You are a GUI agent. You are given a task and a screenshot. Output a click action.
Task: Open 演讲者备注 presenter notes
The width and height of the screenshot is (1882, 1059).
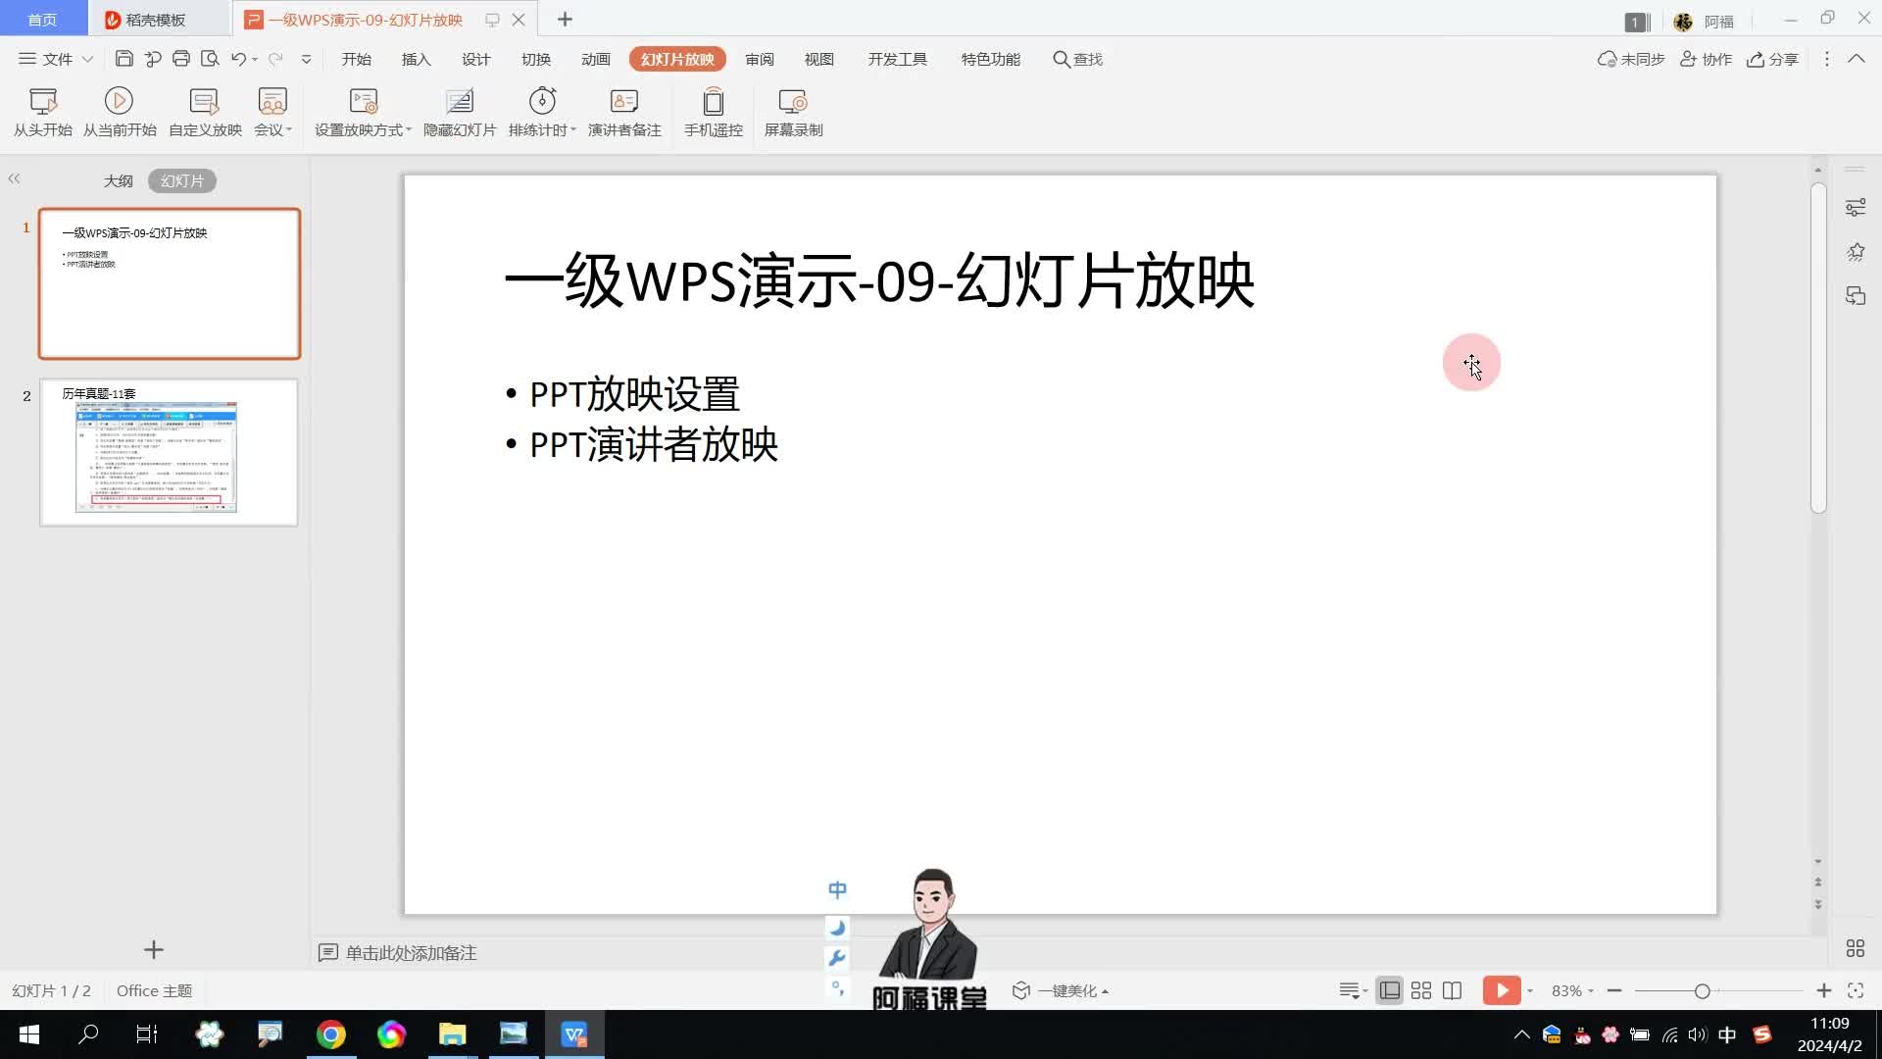[623, 102]
